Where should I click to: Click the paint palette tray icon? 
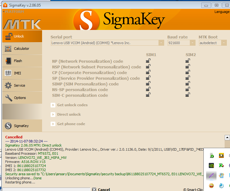[x=221, y=176]
